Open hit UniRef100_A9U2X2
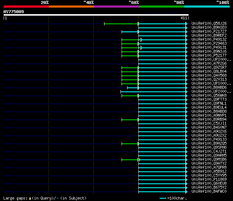 [x=209, y=136]
